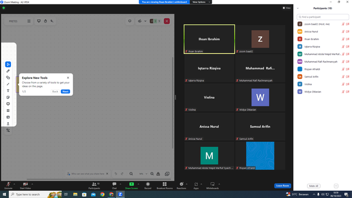The width and height of the screenshot is (352, 198).
Task: Open the more options button beside Mute All
Action: click(x=336, y=186)
